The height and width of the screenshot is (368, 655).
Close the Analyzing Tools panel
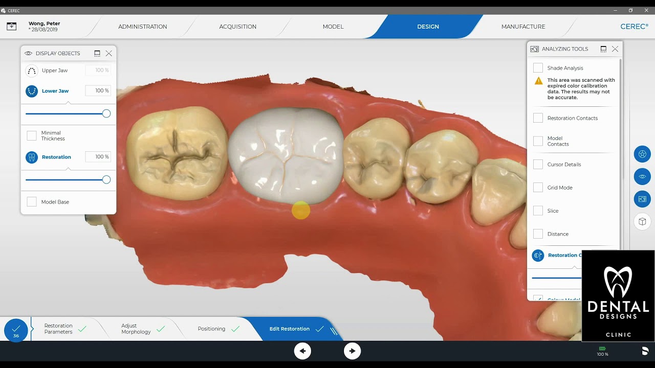coord(615,49)
